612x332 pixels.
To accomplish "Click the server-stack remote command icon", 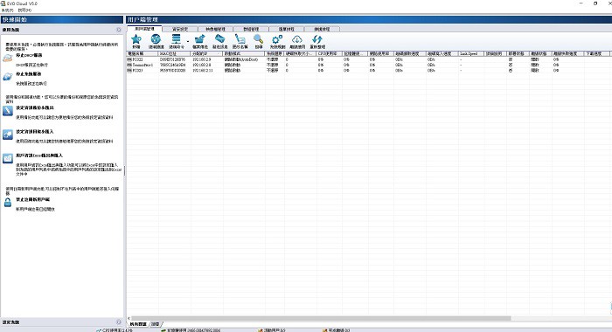I will (x=176, y=39).
